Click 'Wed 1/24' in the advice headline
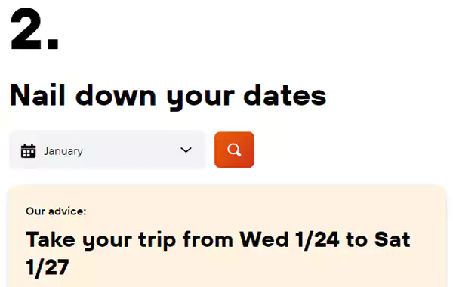Image resolution: width=453 pixels, height=287 pixels. (289, 239)
